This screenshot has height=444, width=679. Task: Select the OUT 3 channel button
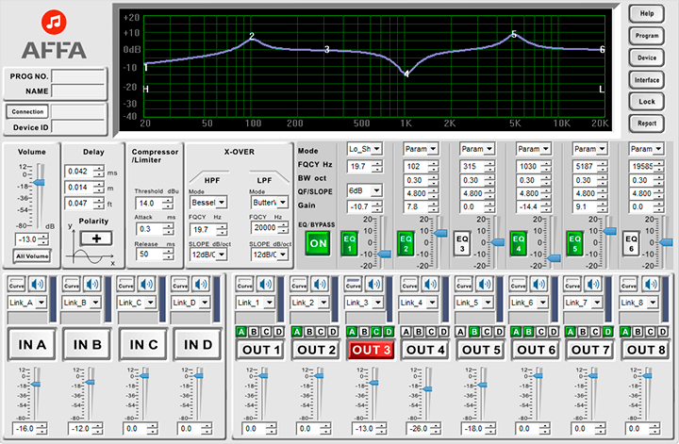[x=372, y=350]
